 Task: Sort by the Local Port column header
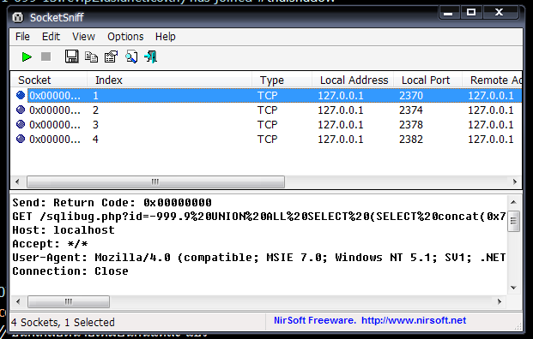(428, 80)
